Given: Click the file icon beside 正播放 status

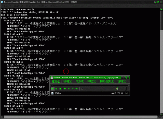Looking at the screenshot, I should 52,94.
